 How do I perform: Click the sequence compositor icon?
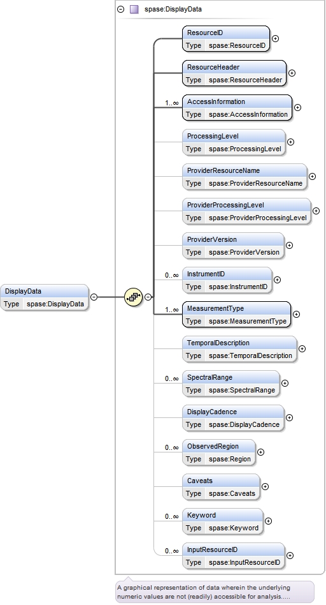134,297
